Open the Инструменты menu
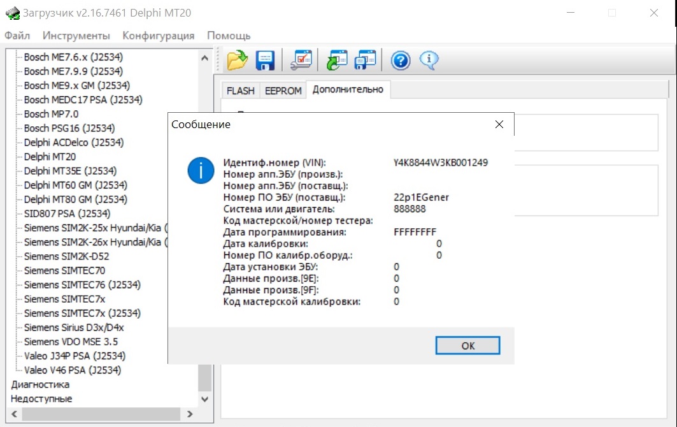677x427 pixels. pos(76,36)
